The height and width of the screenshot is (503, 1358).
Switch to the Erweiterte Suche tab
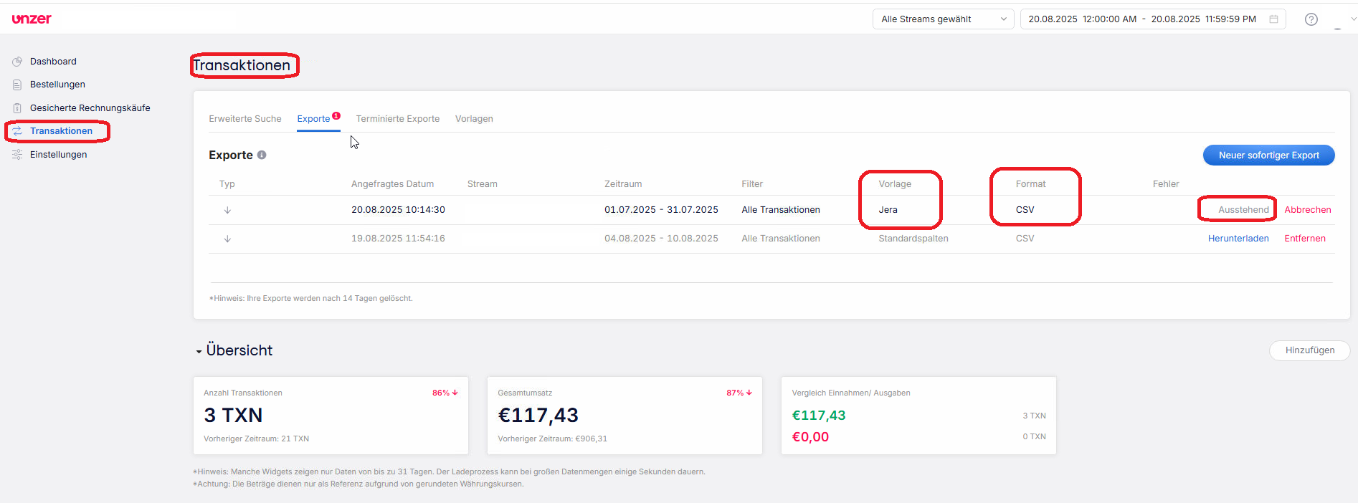tap(244, 119)
